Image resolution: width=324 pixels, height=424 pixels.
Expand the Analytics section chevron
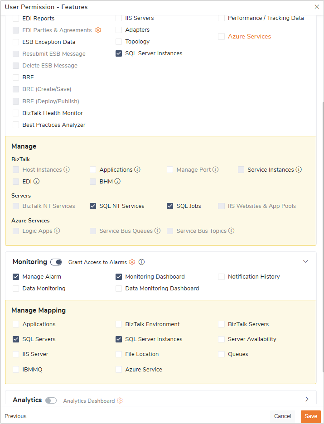[x=307, y=399]
